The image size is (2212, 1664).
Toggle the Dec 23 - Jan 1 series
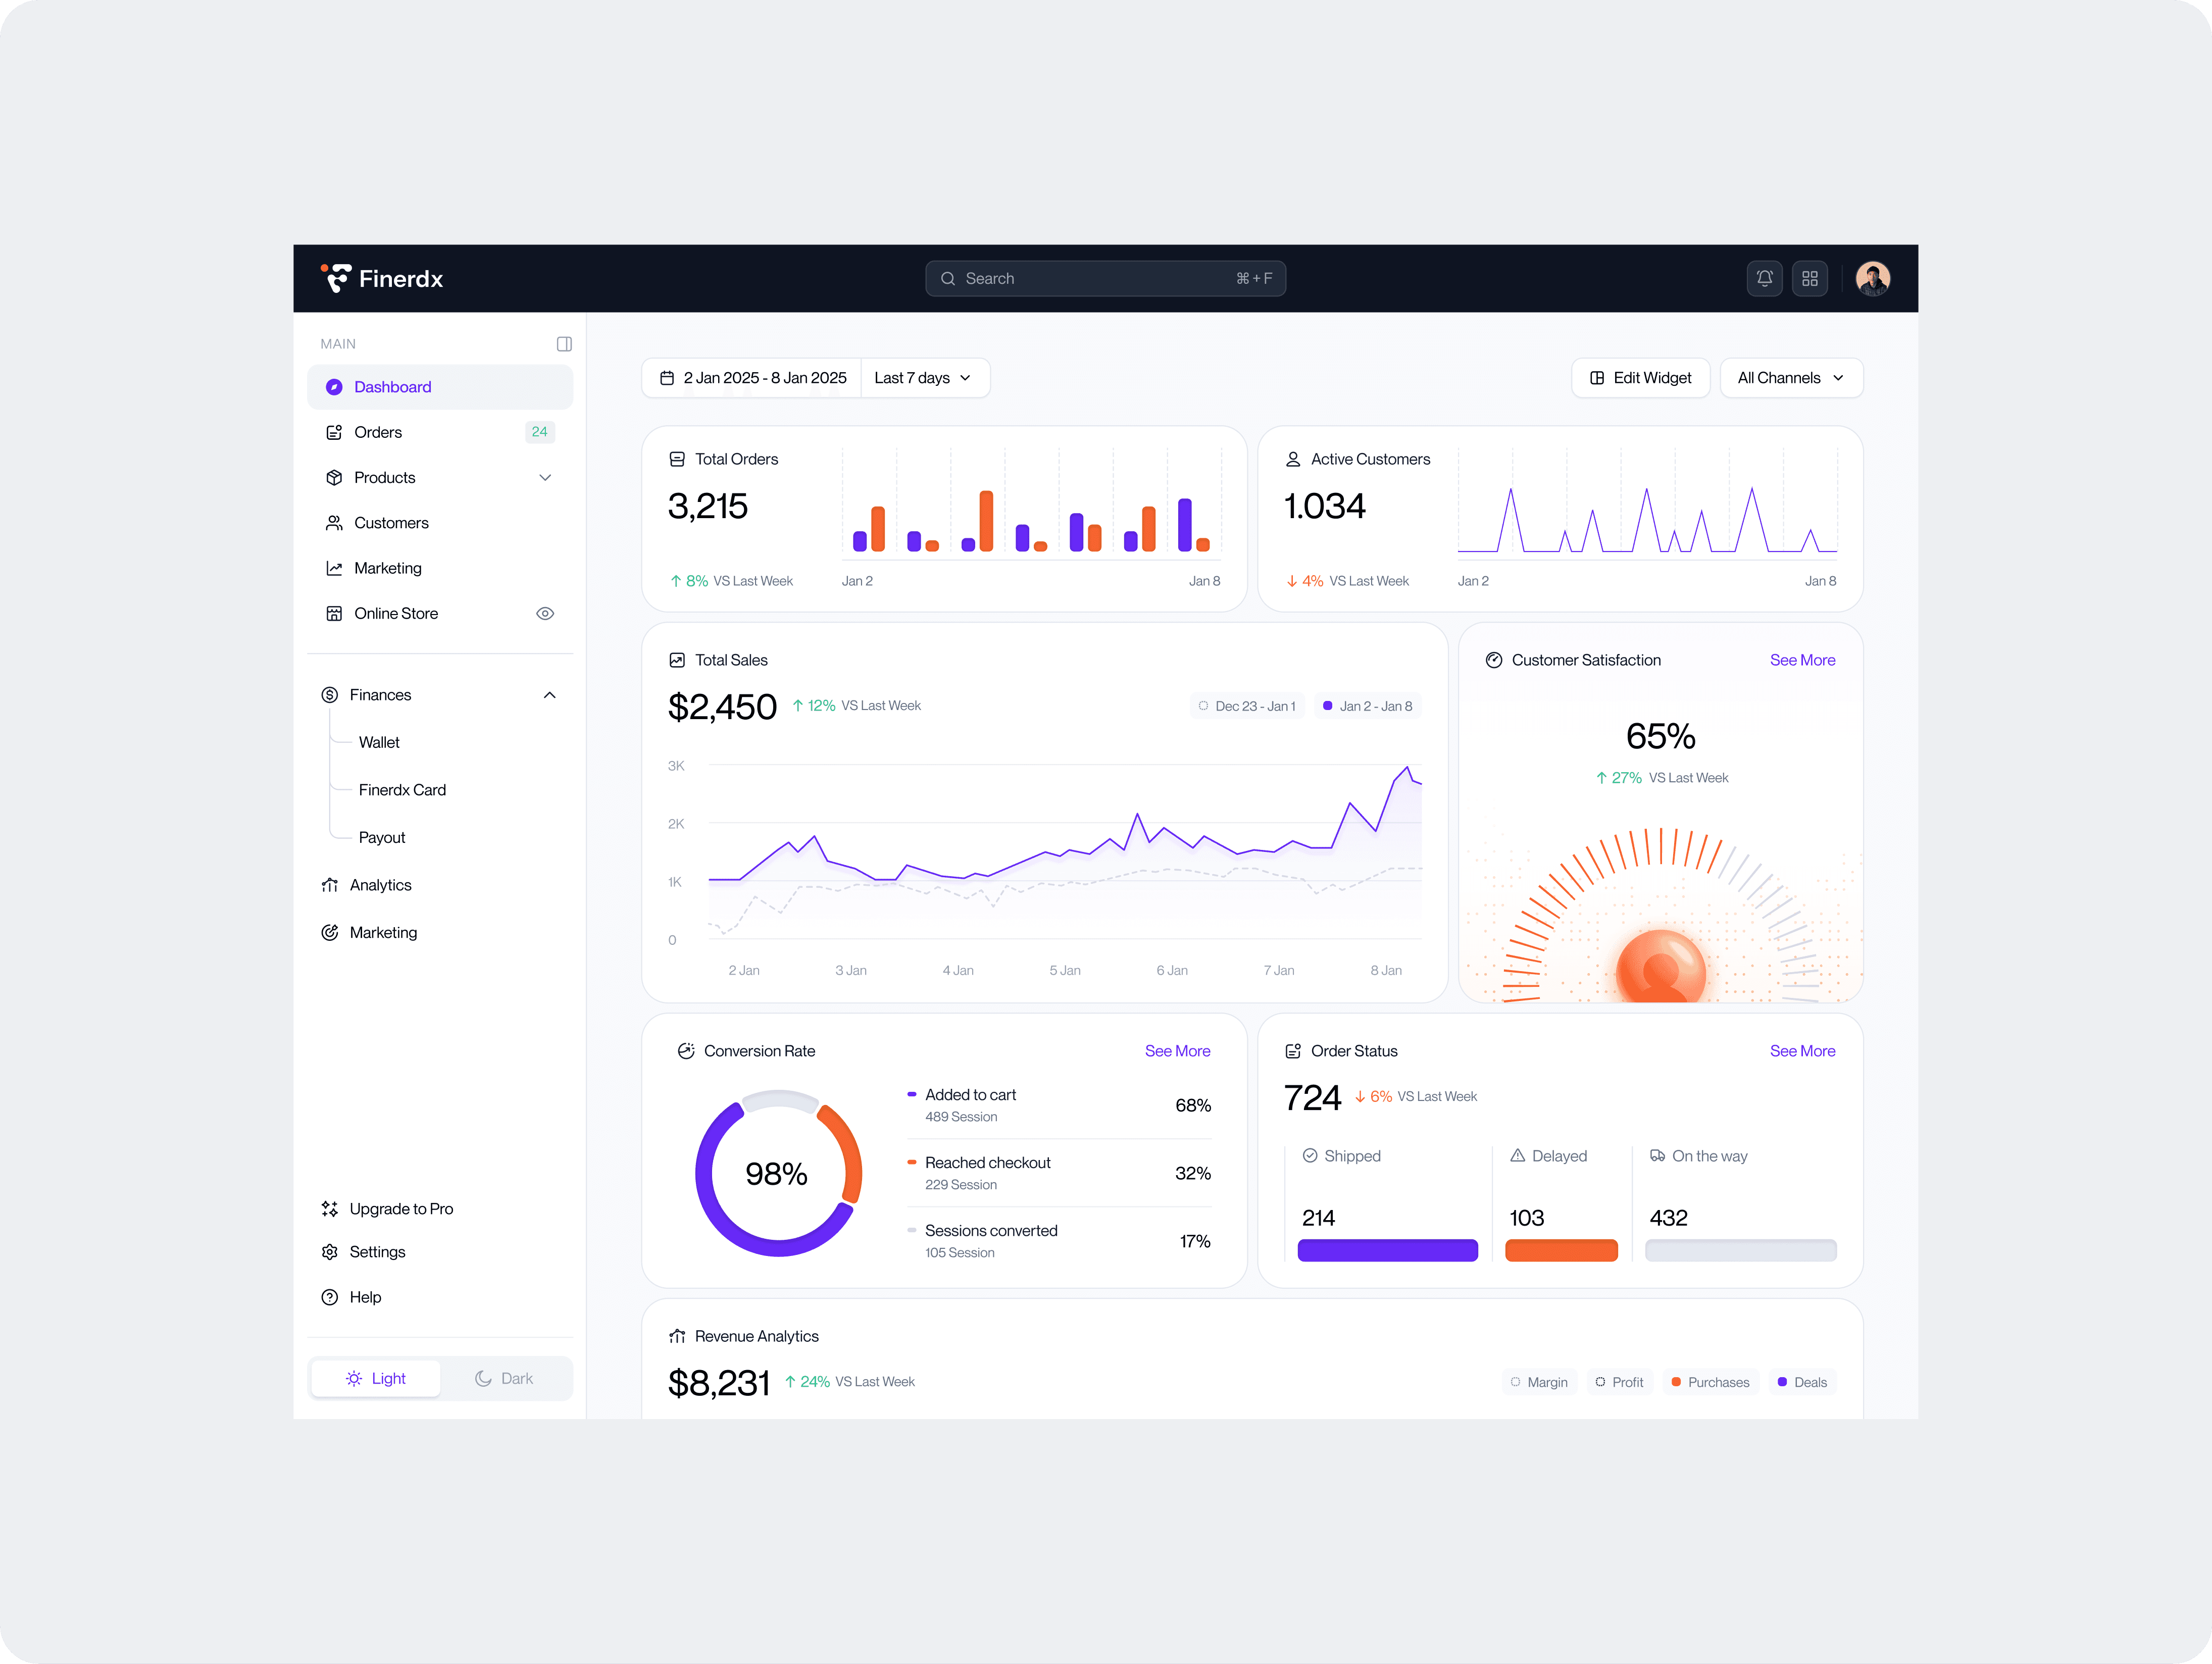(1247, 706)
